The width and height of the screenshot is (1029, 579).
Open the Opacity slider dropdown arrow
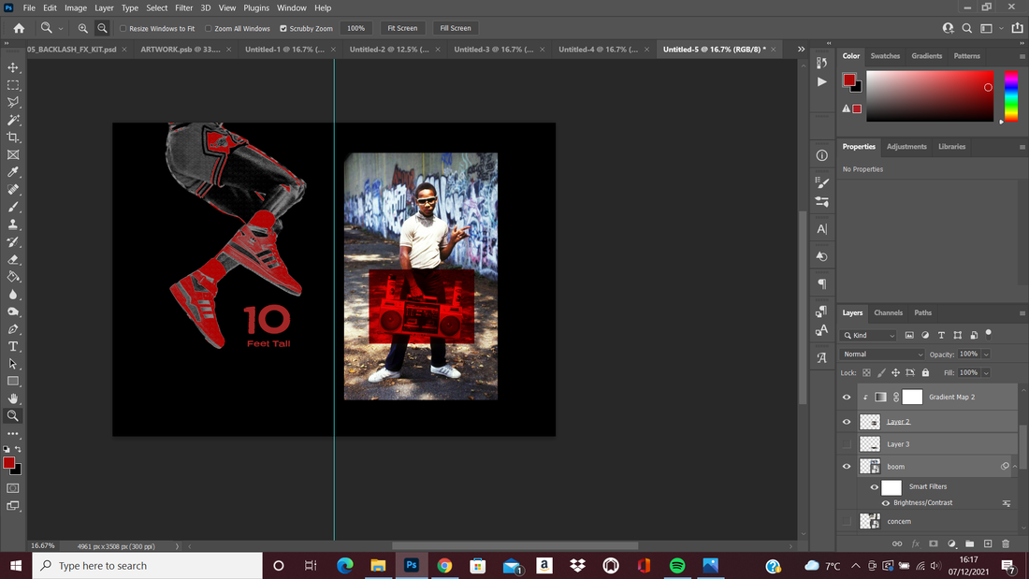(986, 355)
